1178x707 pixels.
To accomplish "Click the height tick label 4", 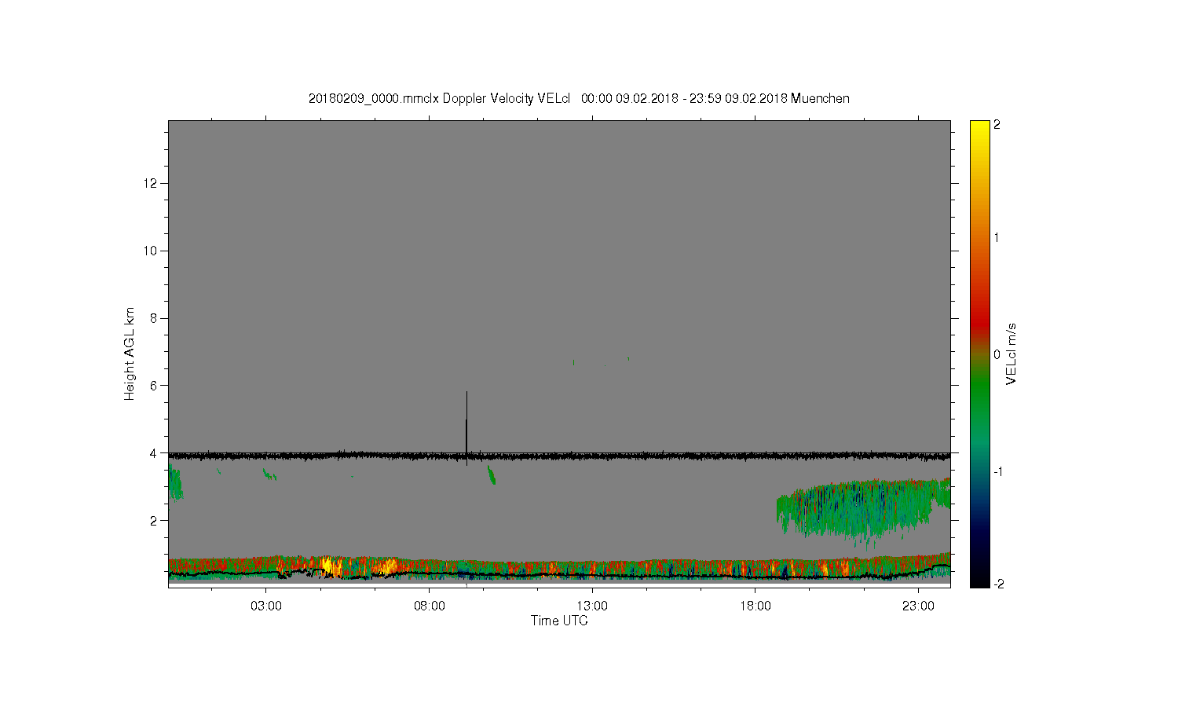I will (x=155, y=453).
